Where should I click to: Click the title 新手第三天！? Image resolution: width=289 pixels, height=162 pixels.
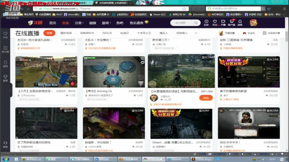[161, 40]
